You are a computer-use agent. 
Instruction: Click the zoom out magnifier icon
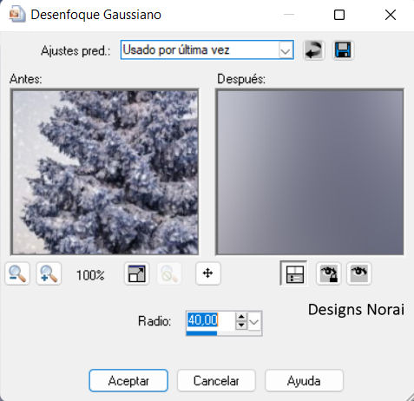(x=17, y=273)
